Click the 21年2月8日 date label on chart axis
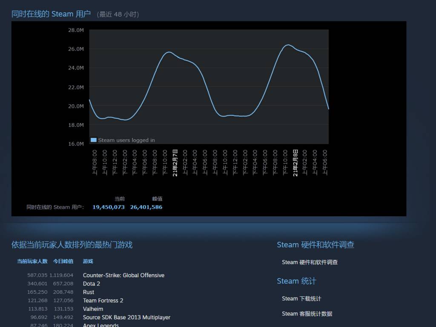 295,163
